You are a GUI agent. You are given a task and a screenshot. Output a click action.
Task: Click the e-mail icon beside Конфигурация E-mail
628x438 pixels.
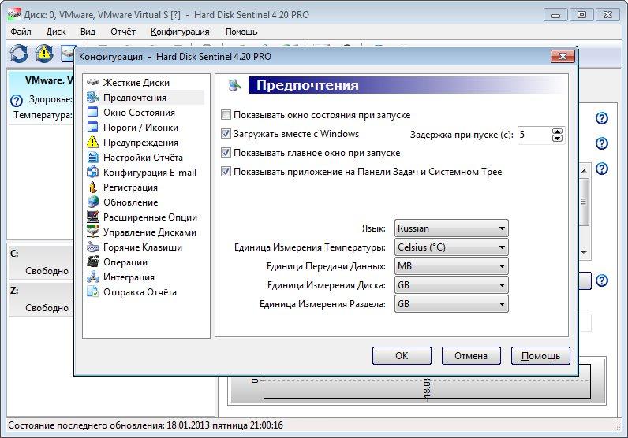pyautogui.click(x=93, y=172)
